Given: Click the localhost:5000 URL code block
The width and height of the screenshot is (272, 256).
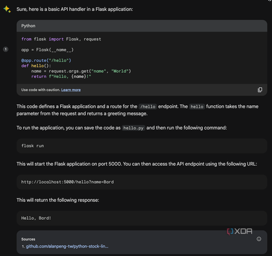Looking at the screenshot, I should pos(142,182).
